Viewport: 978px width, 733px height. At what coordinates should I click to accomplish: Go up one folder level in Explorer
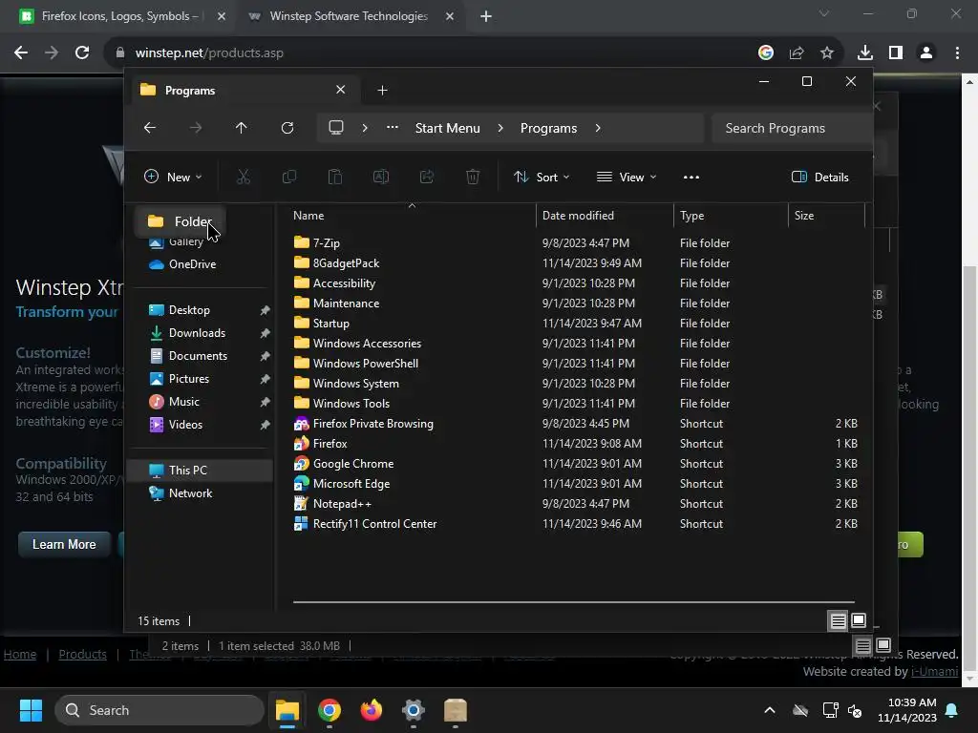coord(242,128)
